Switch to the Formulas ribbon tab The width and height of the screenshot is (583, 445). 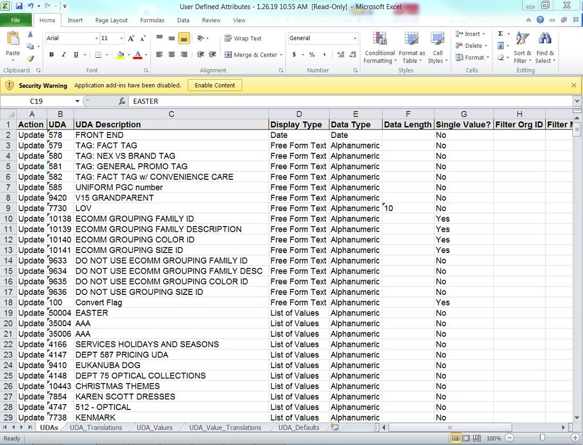(x=152, y=20)
